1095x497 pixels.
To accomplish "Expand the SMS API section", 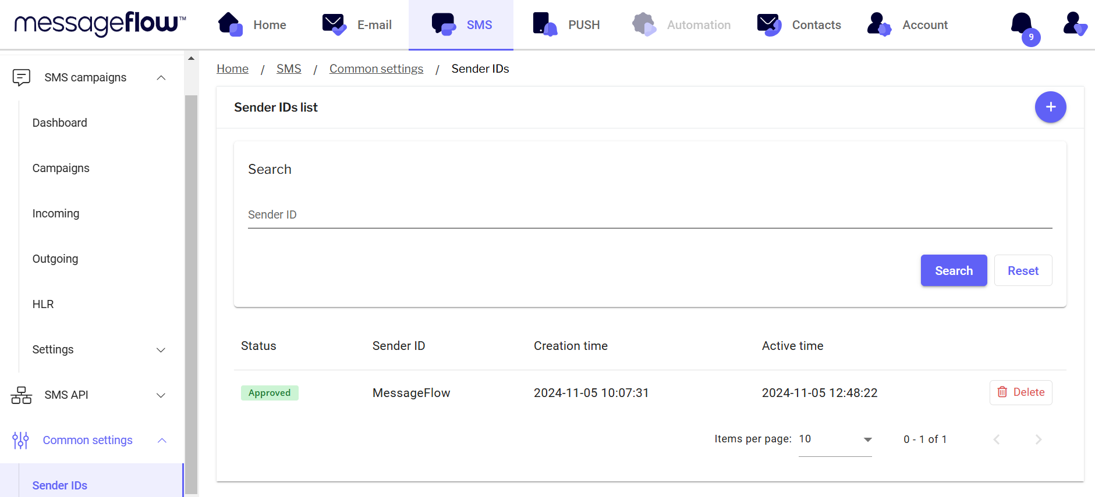I will (x=161, y=395).
